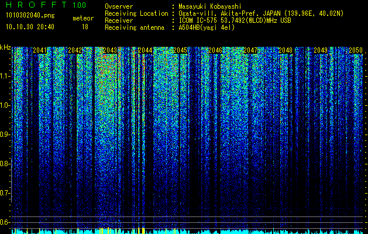This screenshot has width=368, height=234.
Task: Select the file name 1010302040.png
Action: click(x=30, y=16)
